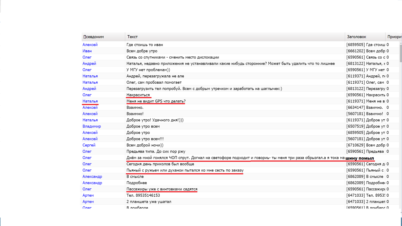The height and width of the screenshot is (226, 402).
Task: Select the text 'Накраситься'
Action: [x=138, y=95]
